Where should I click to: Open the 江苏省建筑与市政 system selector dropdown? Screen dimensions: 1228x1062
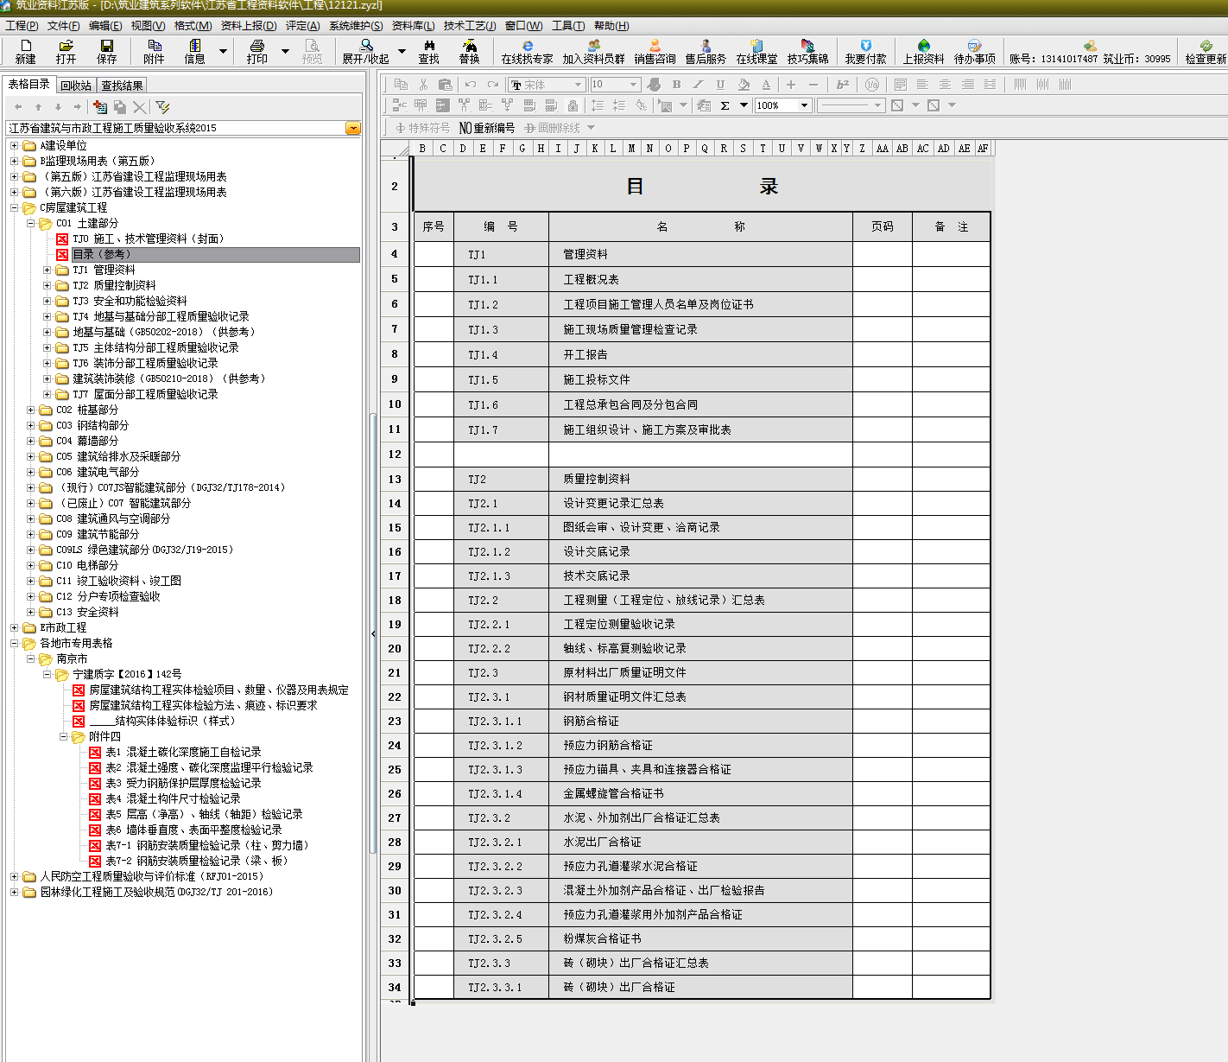pyautogui.click(x=353, y=128)
